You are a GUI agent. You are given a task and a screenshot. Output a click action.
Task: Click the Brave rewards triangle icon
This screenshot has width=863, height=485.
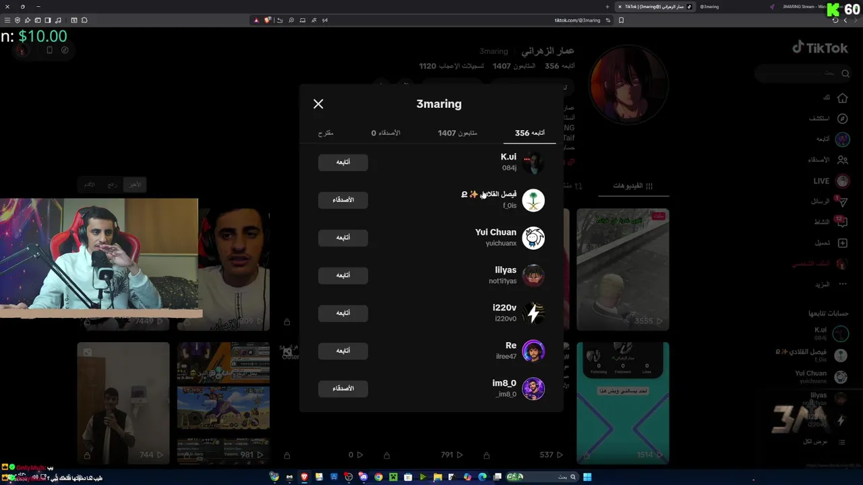tap(256, 20)
